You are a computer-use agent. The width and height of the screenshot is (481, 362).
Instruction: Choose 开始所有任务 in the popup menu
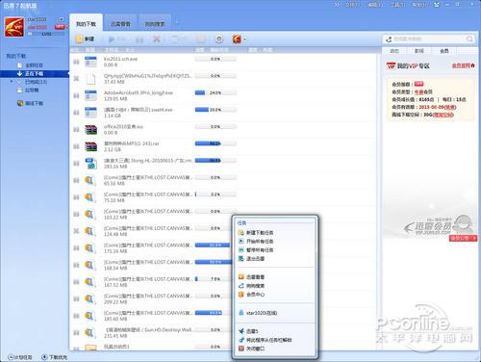260,242
